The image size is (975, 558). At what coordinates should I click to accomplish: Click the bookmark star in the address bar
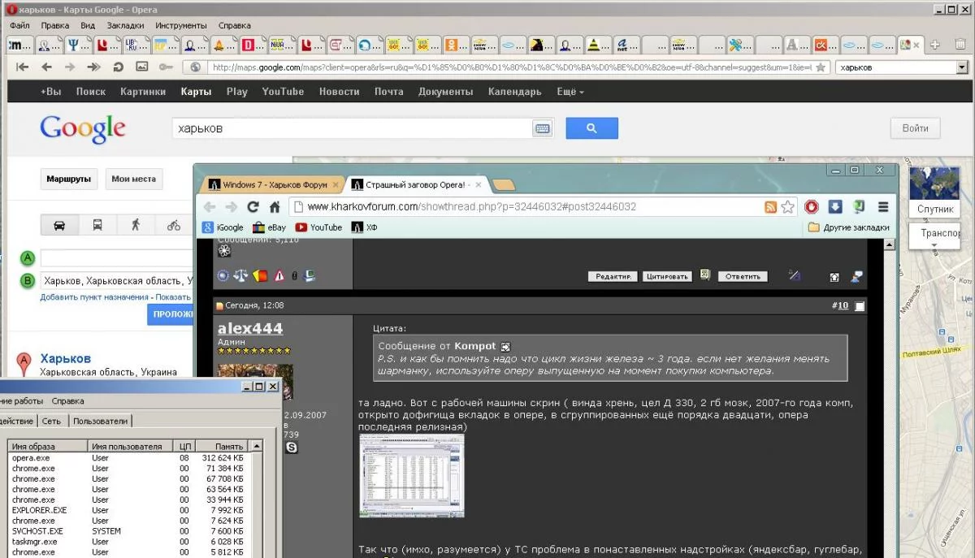[787, 206]
